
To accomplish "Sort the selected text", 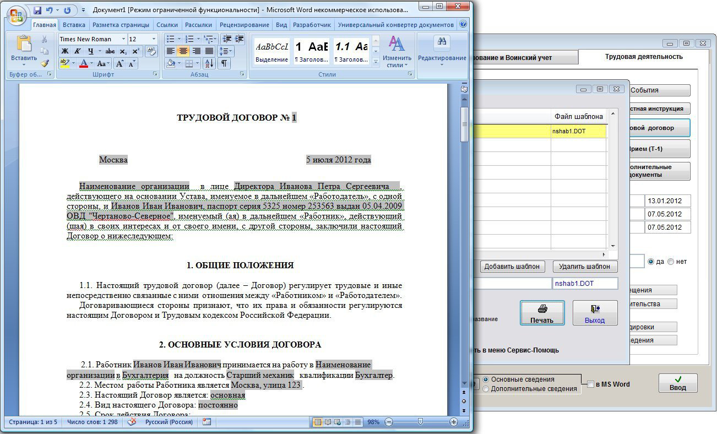I will pos(209,63).
